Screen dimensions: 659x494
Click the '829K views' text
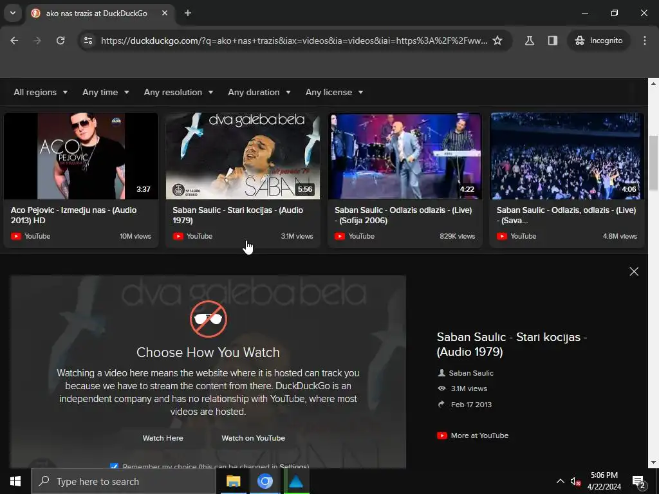tap(458, 236)
